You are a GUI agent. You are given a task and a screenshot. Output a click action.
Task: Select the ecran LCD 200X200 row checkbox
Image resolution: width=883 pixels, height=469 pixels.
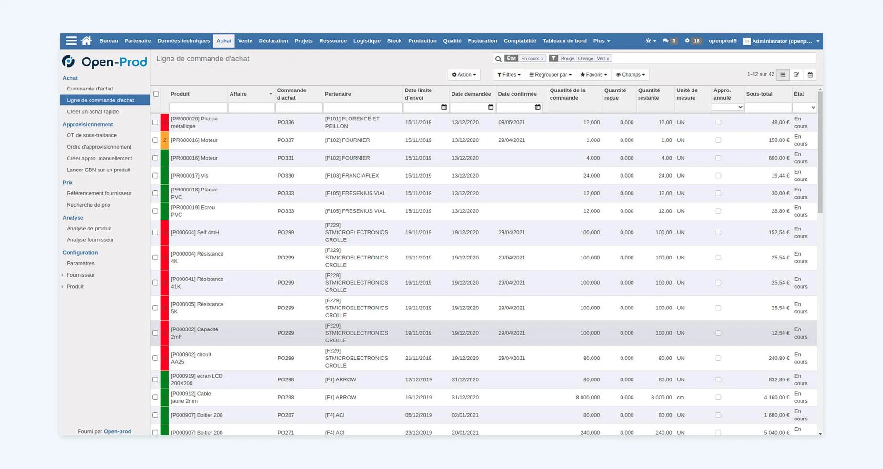coord(155,379)
